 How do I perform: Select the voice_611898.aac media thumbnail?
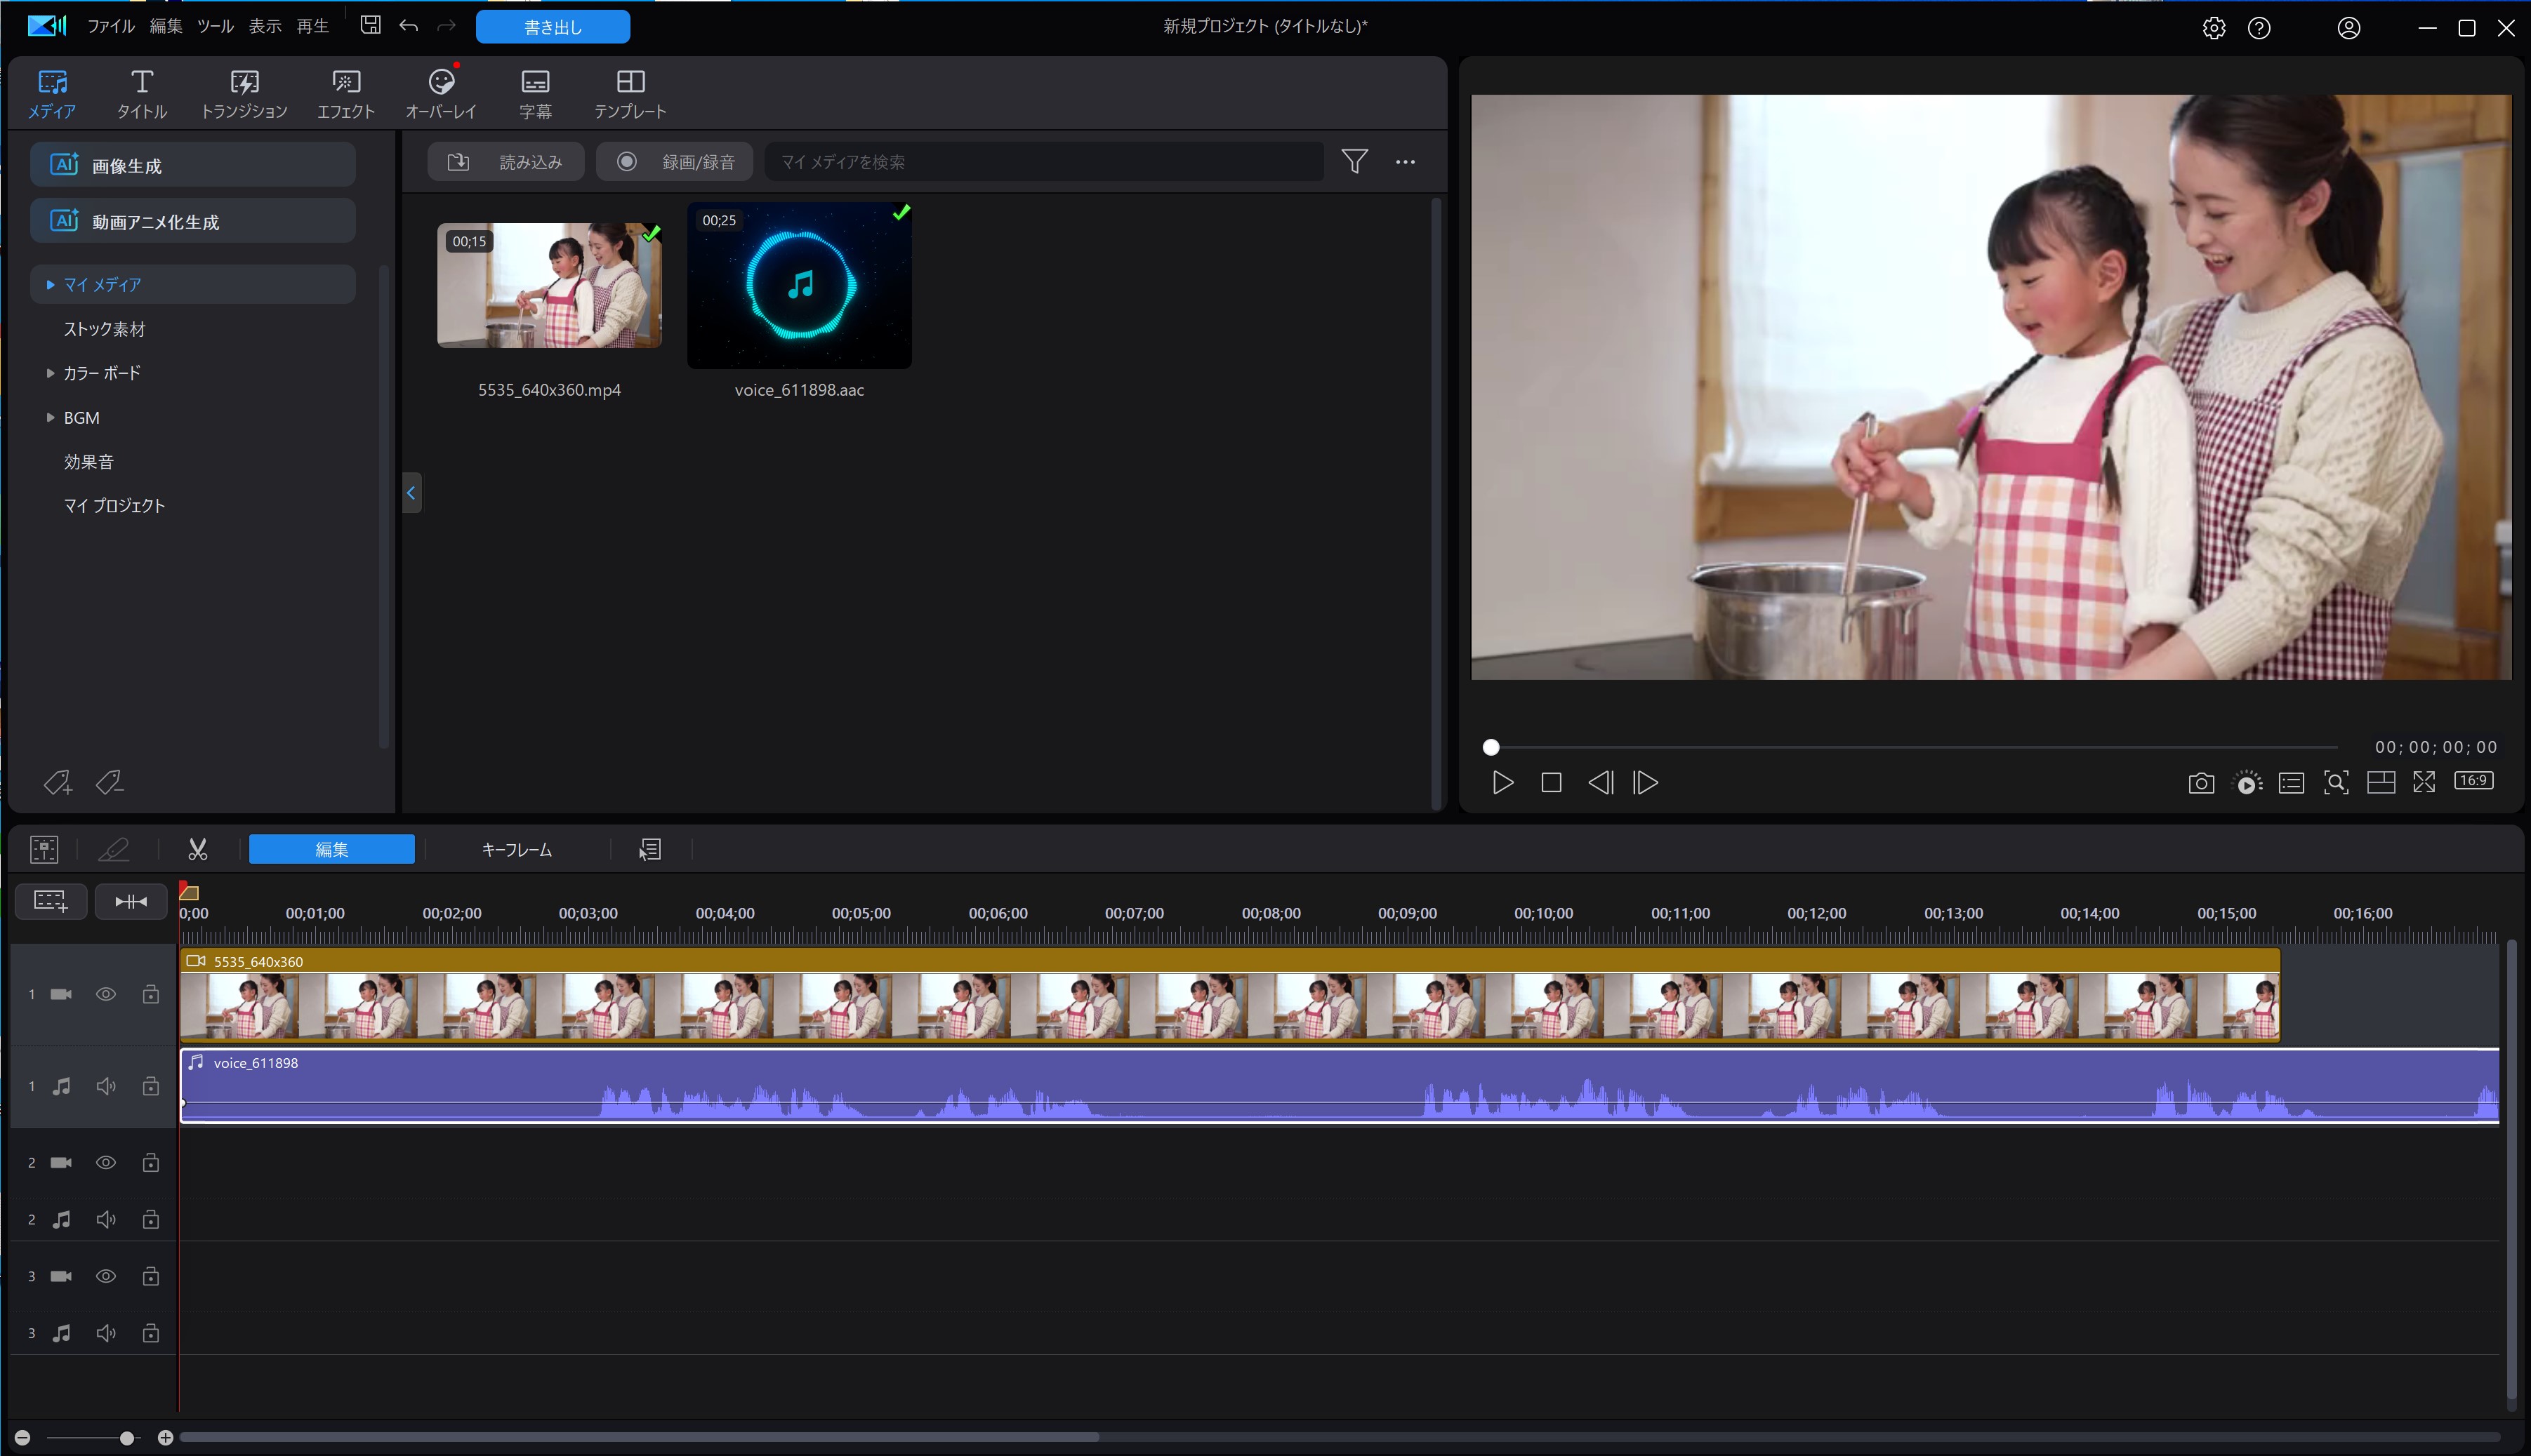[x=798, y=286]
